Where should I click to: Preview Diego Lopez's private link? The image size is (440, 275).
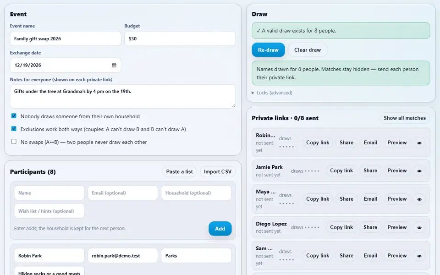pyautogui.click(x=397, y=227)
